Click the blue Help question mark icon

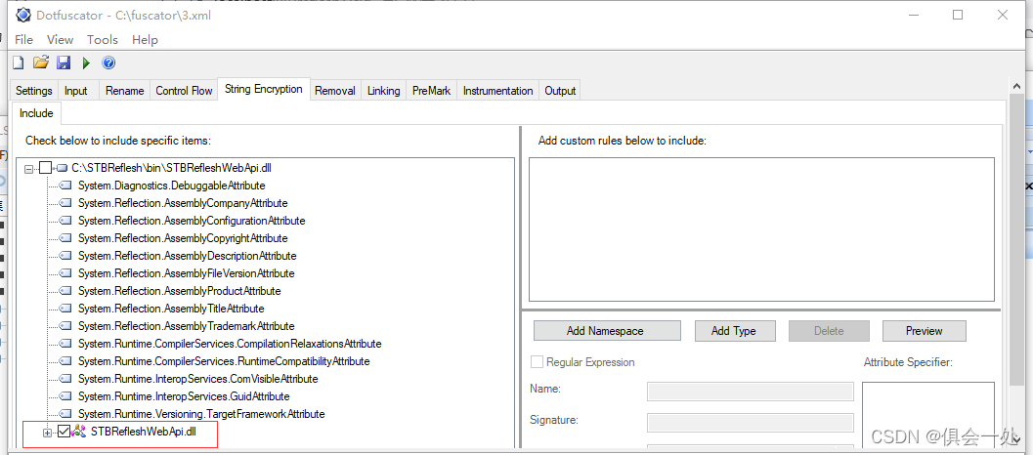(108, 63)
